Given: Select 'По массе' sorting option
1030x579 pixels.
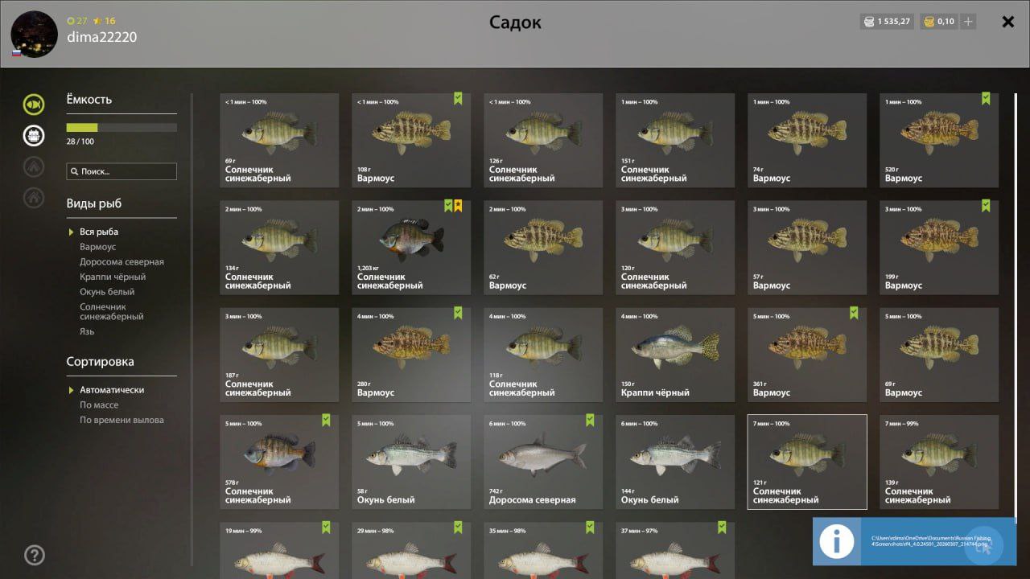Looking at the screenshot, I should (99, 404).
